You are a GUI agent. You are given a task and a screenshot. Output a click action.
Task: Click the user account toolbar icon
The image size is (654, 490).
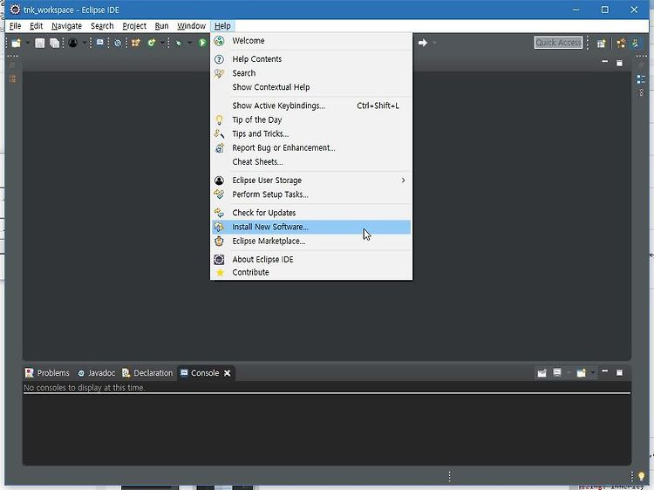[73, 43]
